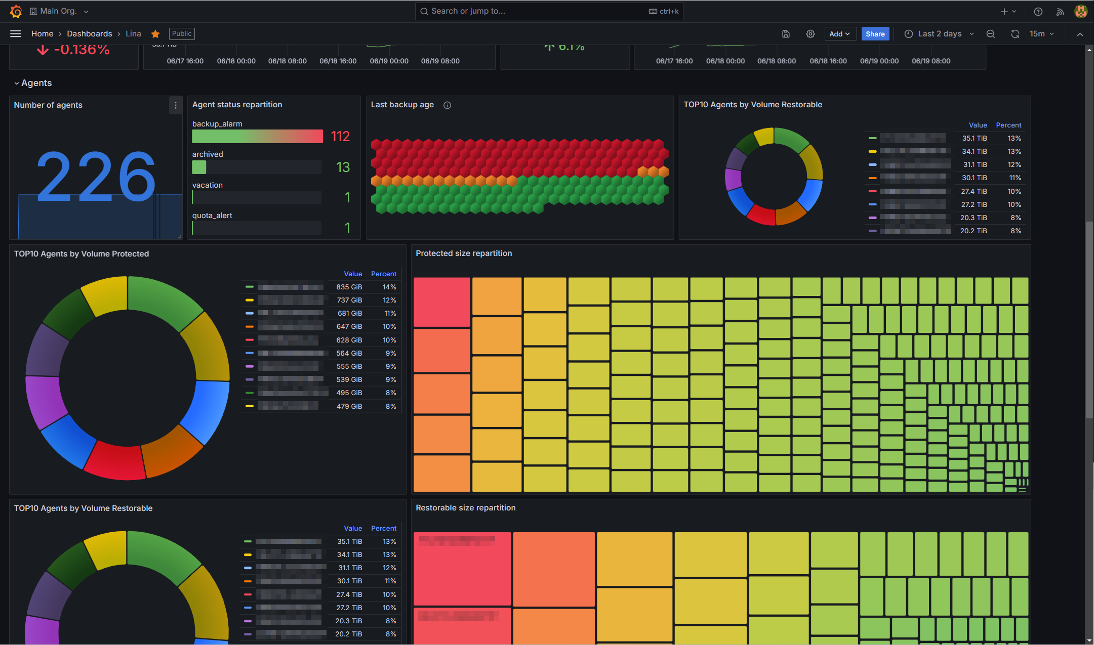Click the Home breadcrumb
The width and height of the screenshot is (1094, 645).
tap(42, 34)
